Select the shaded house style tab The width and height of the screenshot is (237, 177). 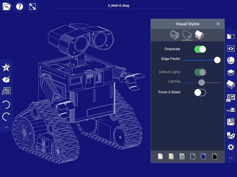tap(199, 35)
